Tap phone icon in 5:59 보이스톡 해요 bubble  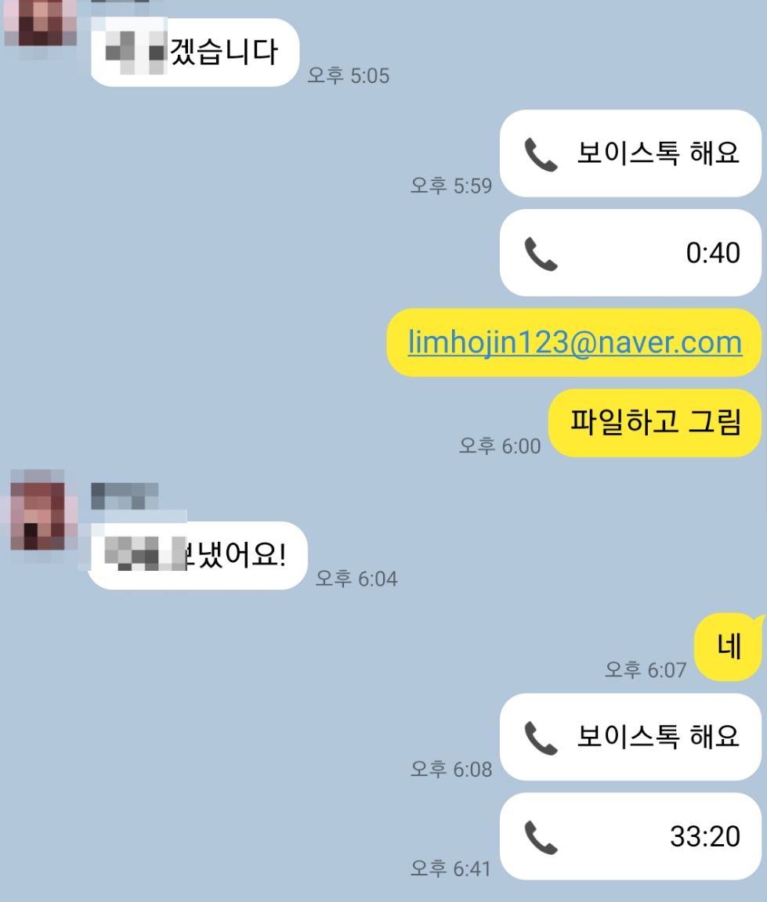tap(541, 155)
